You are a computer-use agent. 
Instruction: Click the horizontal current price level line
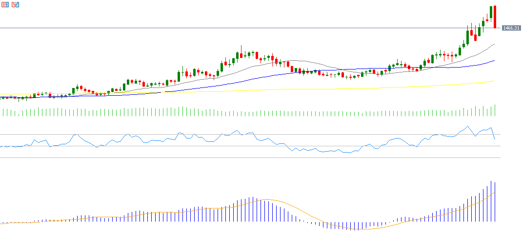244,28
